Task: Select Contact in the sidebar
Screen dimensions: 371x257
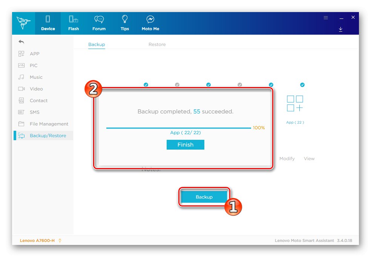Action: click(x=43, y=101)
